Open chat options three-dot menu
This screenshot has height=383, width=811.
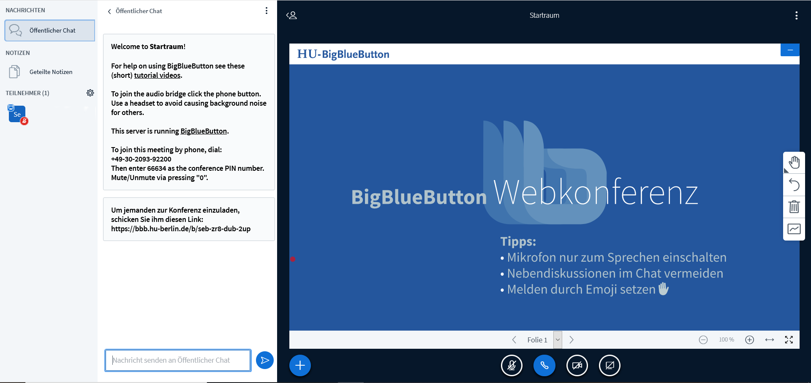click(267, 11)
